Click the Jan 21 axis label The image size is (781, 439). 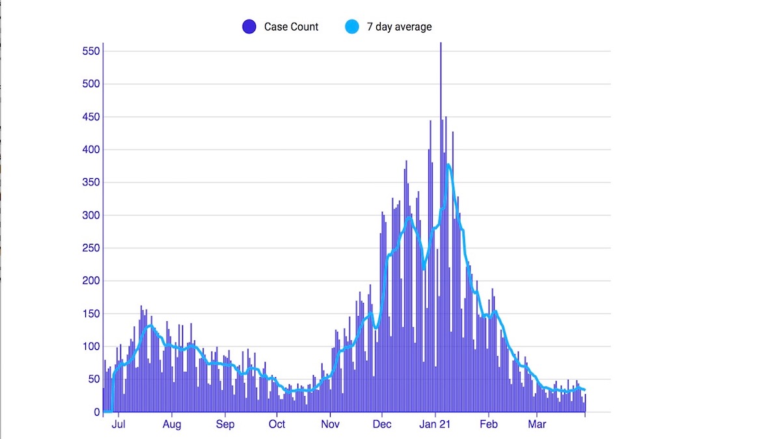tap(435, 425)
